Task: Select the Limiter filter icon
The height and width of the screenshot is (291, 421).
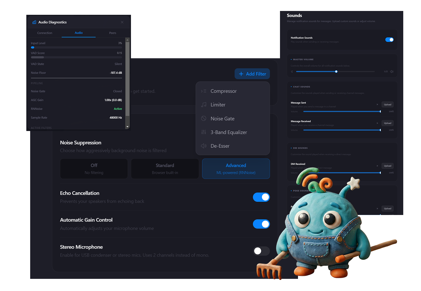Action: [x=203, y=104]
